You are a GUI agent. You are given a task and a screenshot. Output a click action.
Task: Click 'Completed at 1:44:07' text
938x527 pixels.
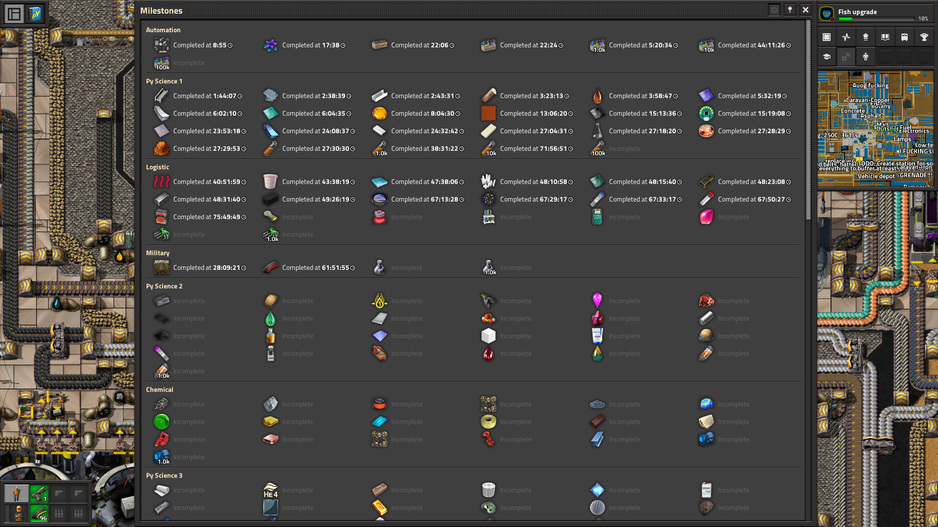205,96
